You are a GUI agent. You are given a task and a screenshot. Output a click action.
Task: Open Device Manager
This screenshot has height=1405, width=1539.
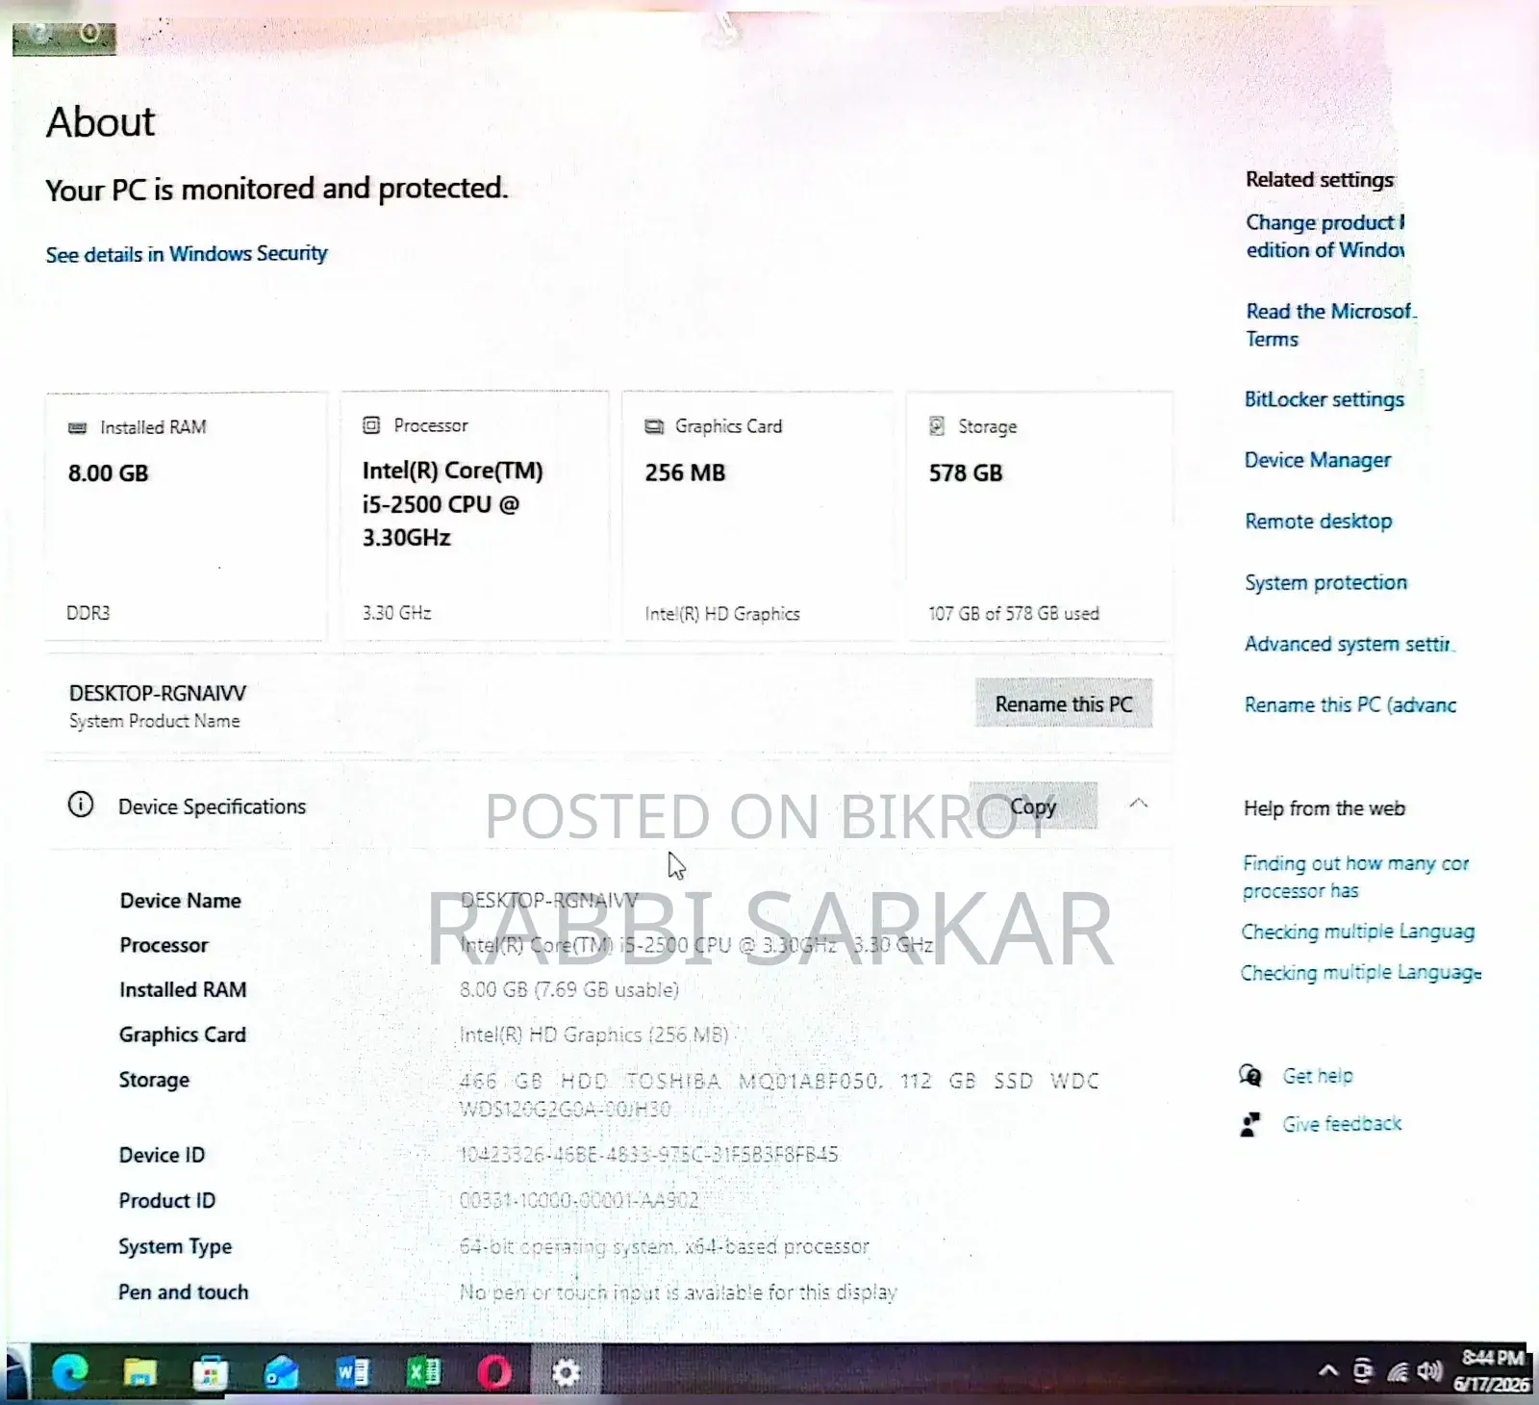coord(1318,460)
